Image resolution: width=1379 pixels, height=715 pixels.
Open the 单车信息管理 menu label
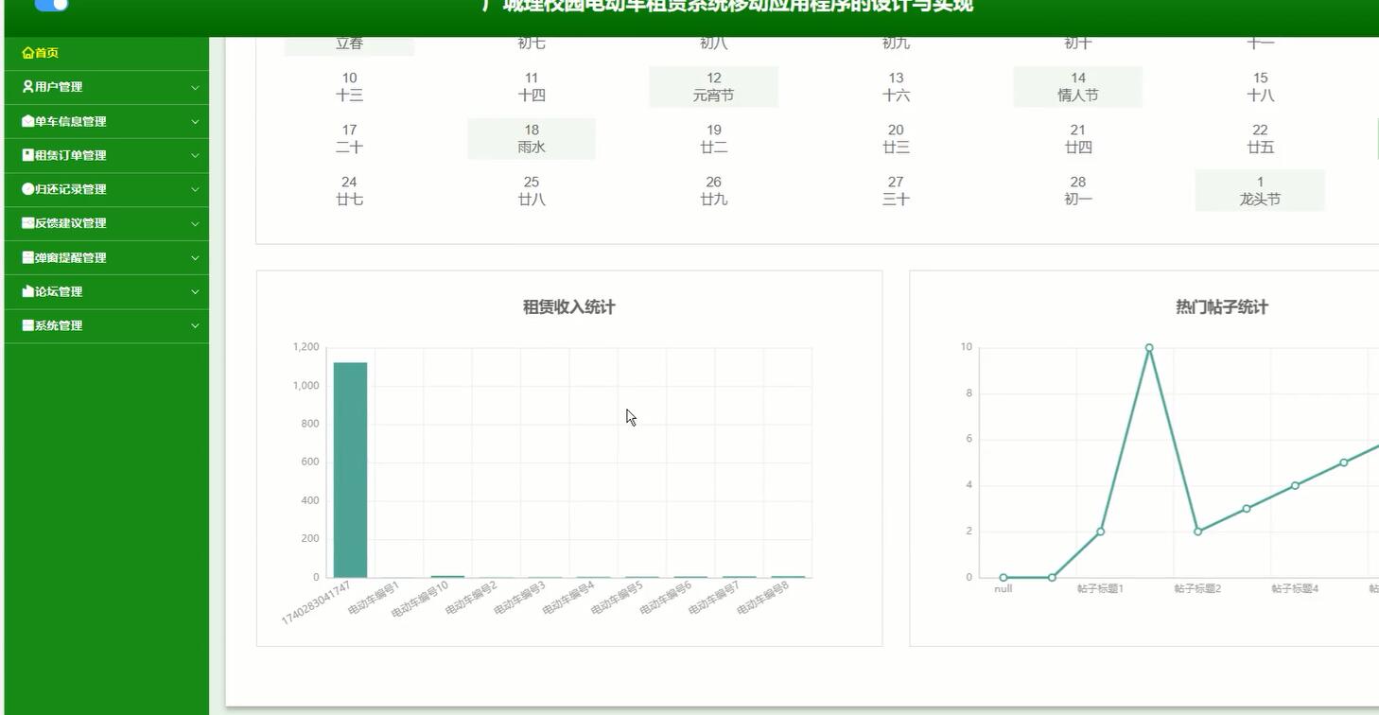pos(70,121)
